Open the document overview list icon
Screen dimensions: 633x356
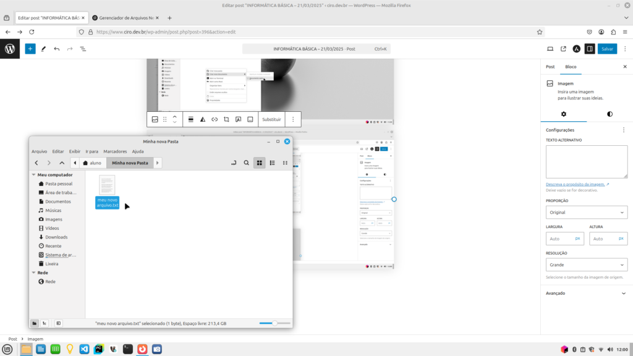tap(83, 49)
